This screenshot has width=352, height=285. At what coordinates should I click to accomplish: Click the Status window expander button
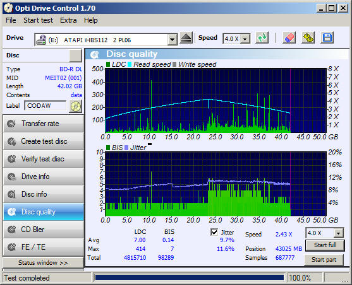tap(43, 262)
